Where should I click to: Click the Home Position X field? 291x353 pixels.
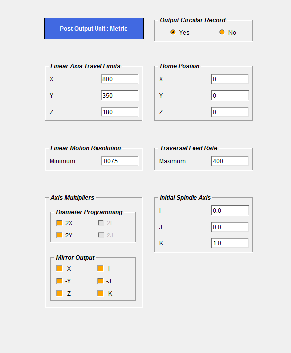click(230, 79)
